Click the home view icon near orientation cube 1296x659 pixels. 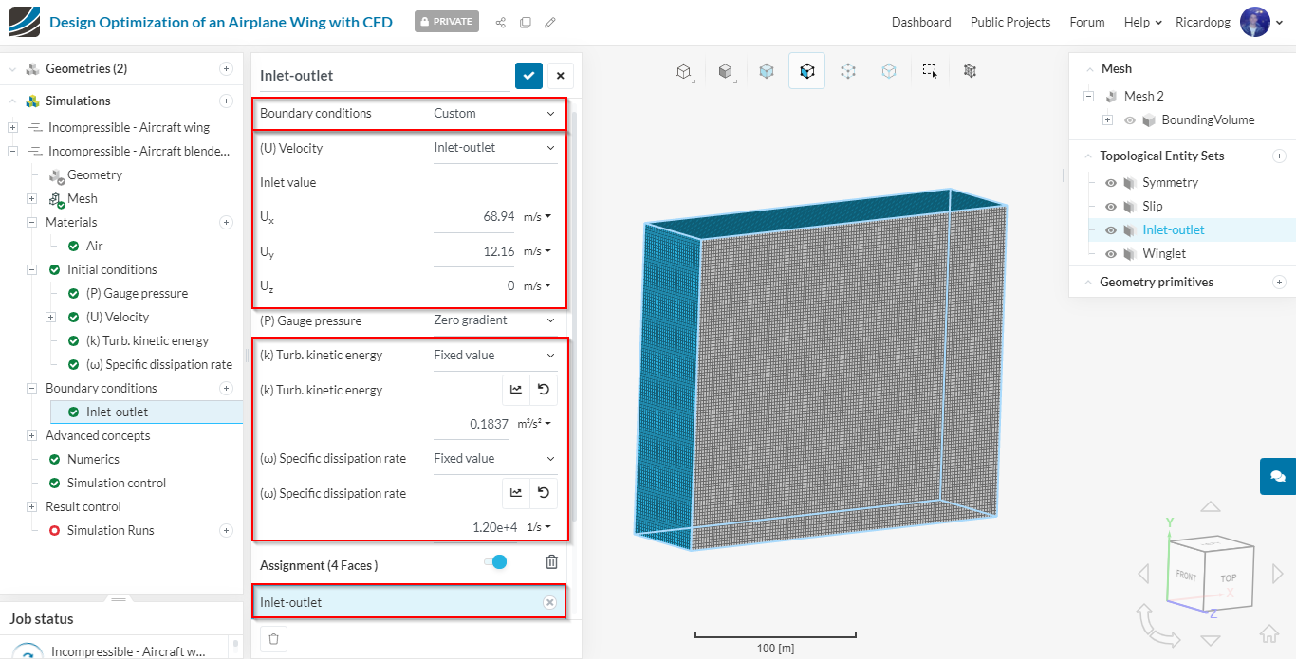(x=1268, y=633)
